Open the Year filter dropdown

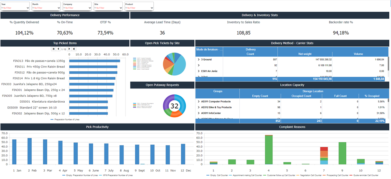[x=15, y=8]
